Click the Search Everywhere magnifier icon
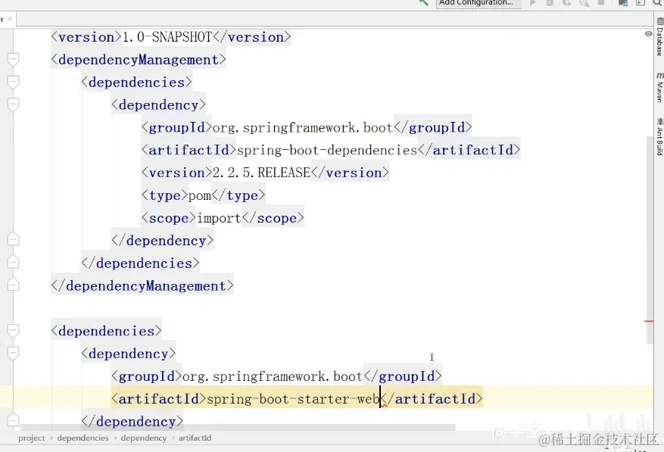 pyautogui.click(x=658, y=2)
